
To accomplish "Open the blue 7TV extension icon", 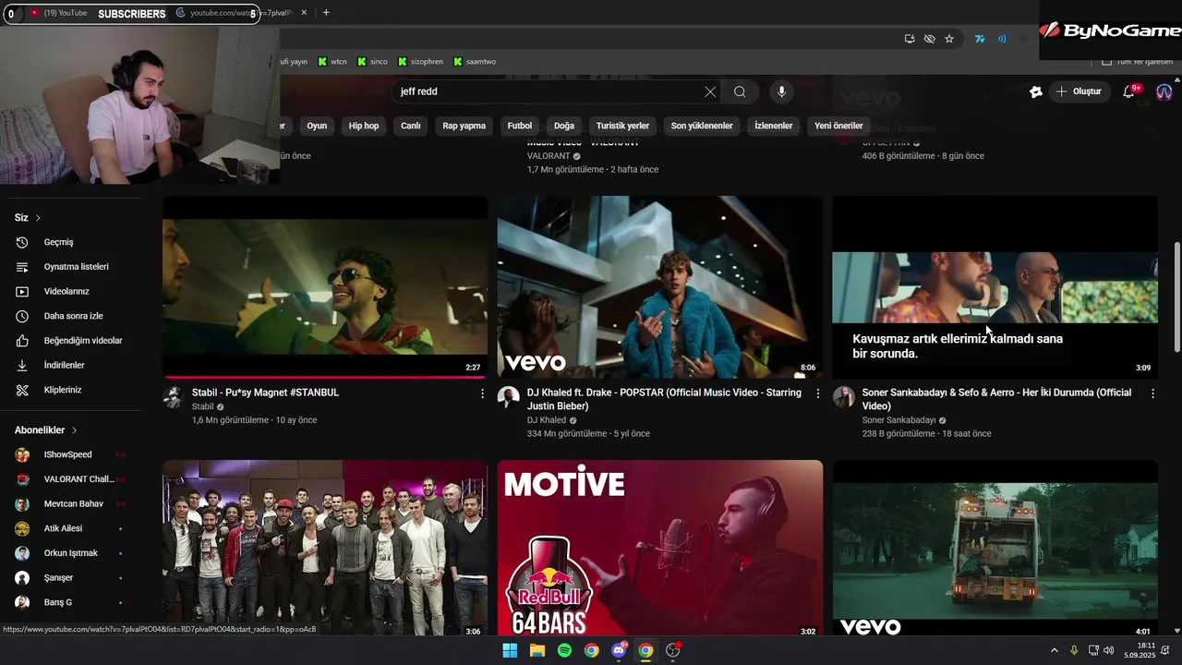I will coord(980,39).
